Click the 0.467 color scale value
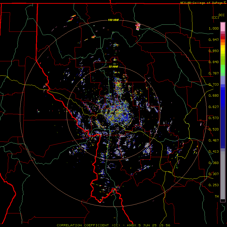 (x=214, y=140)
